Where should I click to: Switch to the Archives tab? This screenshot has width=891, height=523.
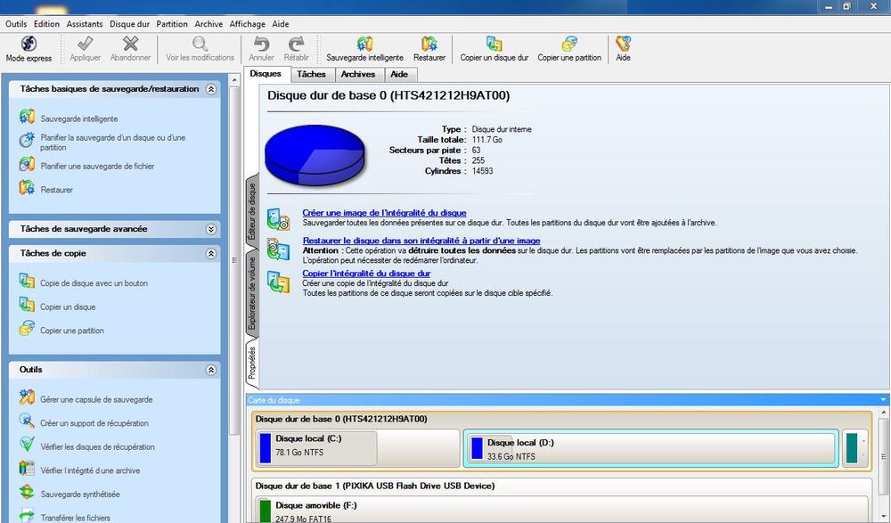click(358, 74)
